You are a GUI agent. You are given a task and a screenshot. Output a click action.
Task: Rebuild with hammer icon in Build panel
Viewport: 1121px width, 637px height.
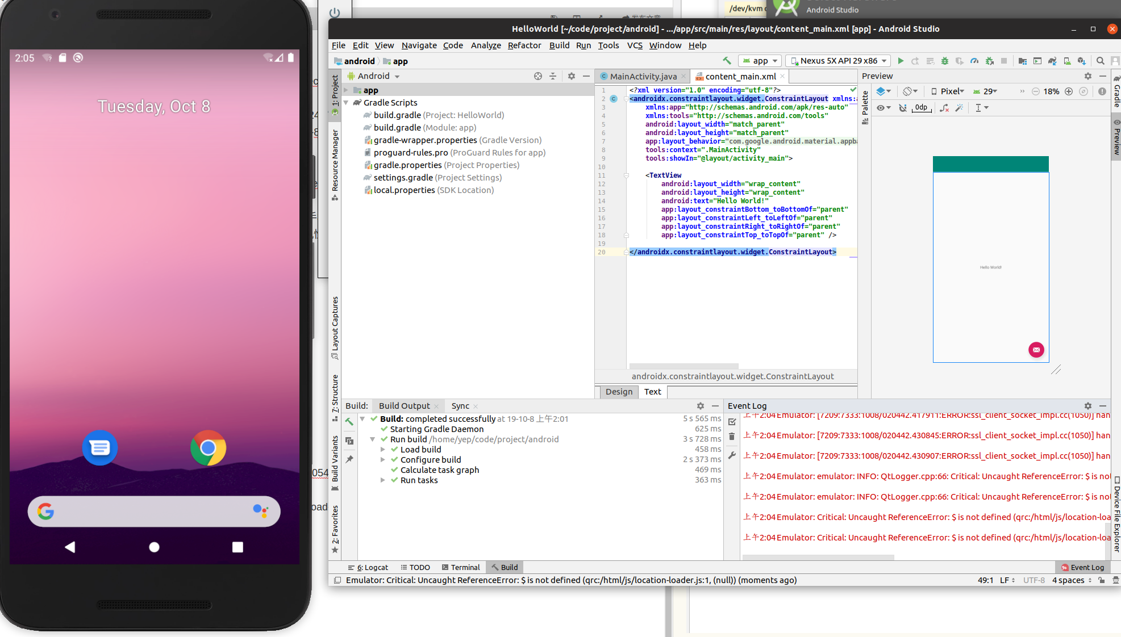[x=349, y=421]
